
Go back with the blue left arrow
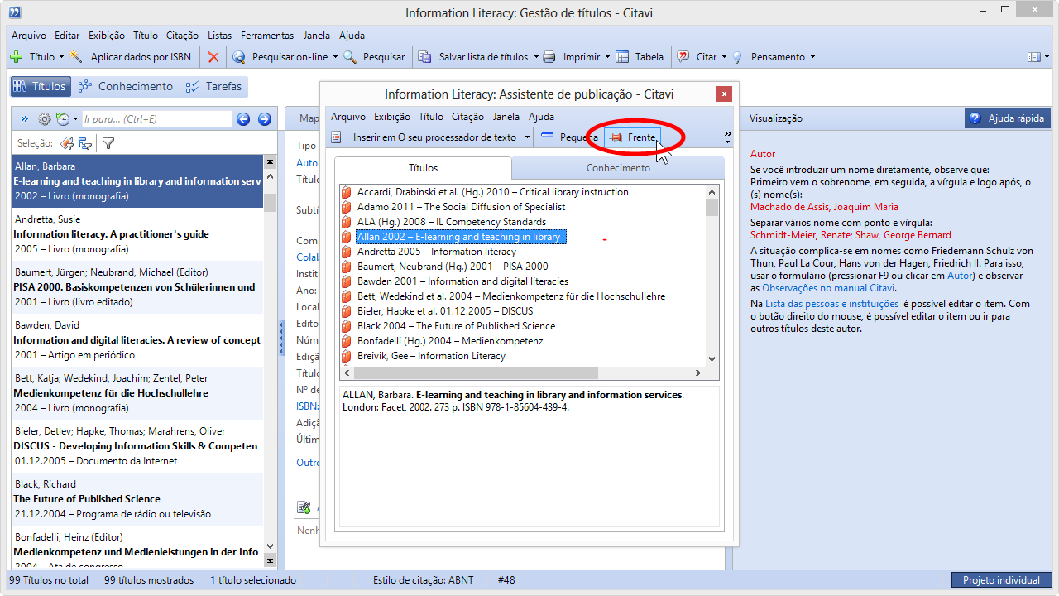[x=243, y=119]
